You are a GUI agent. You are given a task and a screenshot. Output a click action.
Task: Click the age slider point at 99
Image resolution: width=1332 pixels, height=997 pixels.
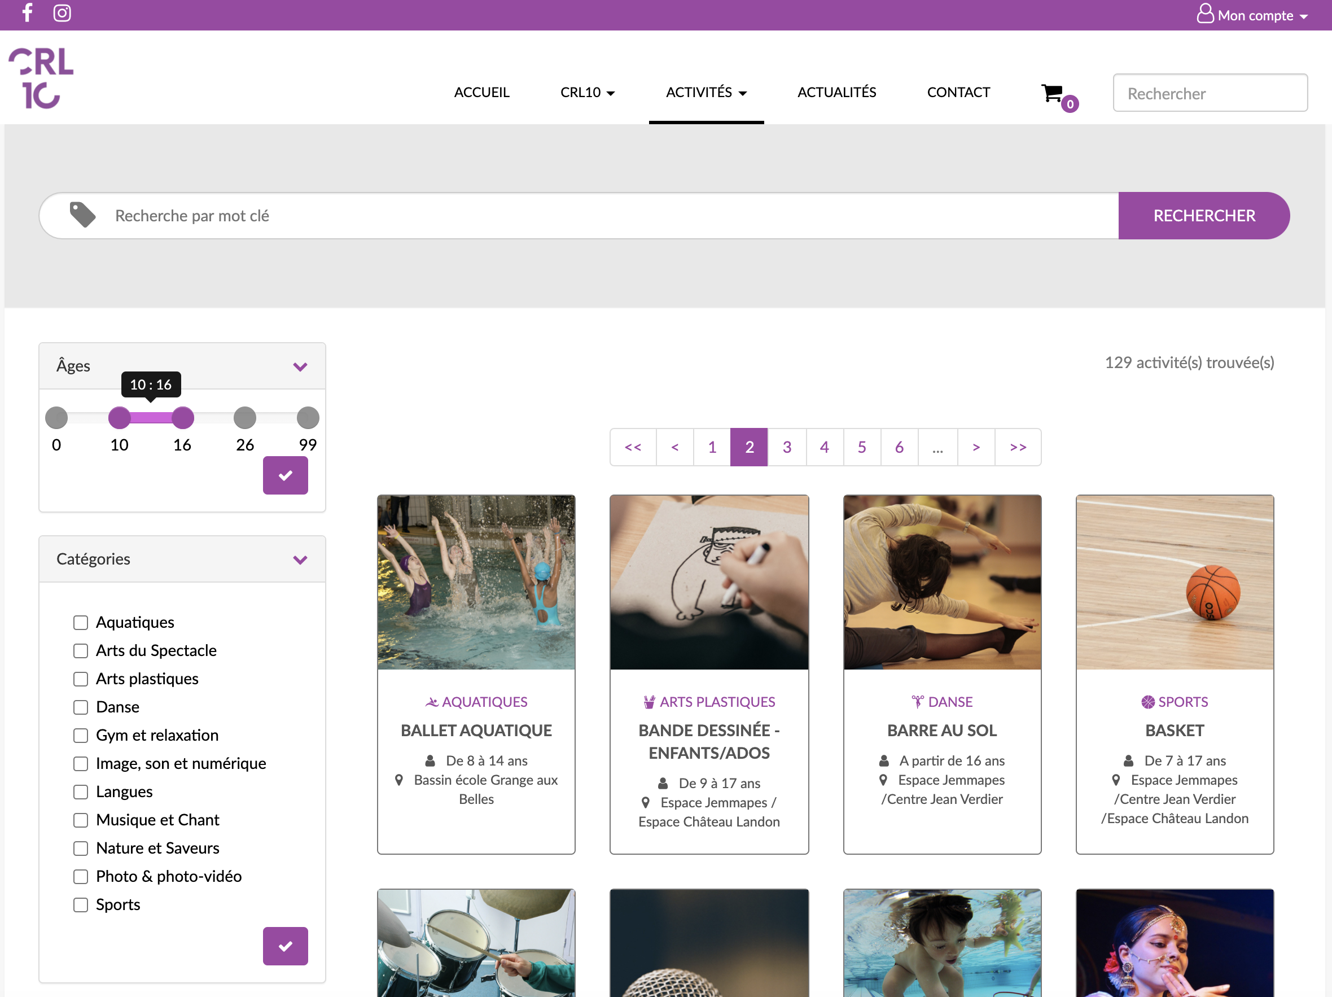coord(308,417)
